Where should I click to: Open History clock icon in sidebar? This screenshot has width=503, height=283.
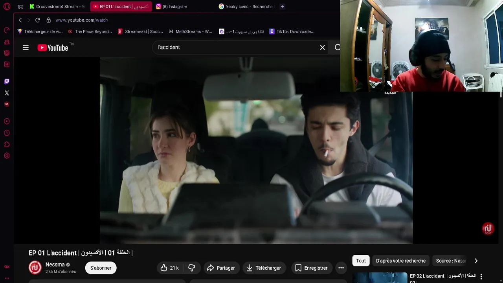(x=7, y=133)
